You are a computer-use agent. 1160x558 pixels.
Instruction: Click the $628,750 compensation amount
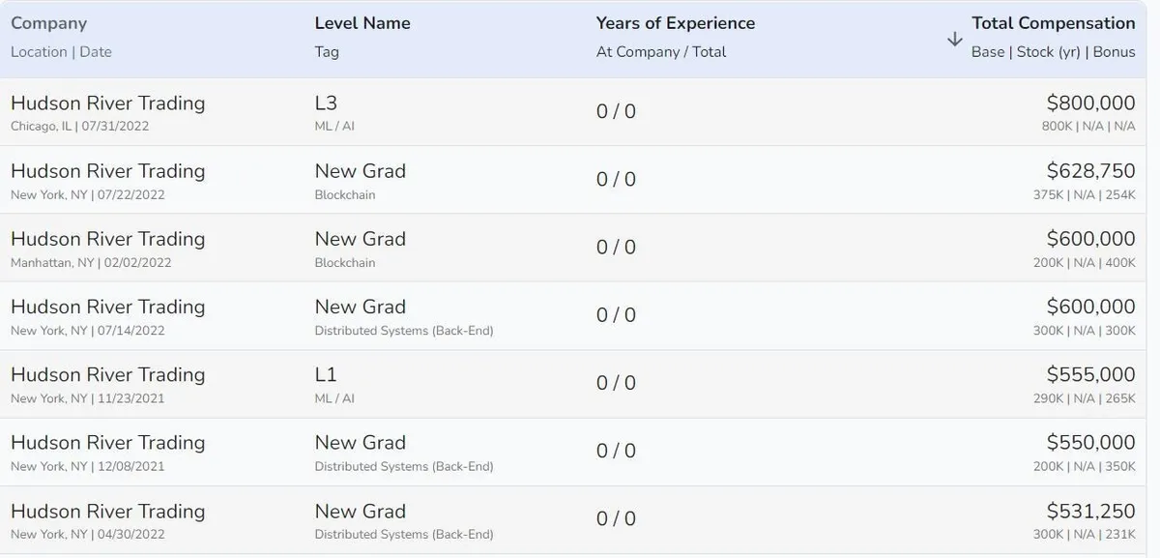pyautogui.click(x=1090, y=171)
